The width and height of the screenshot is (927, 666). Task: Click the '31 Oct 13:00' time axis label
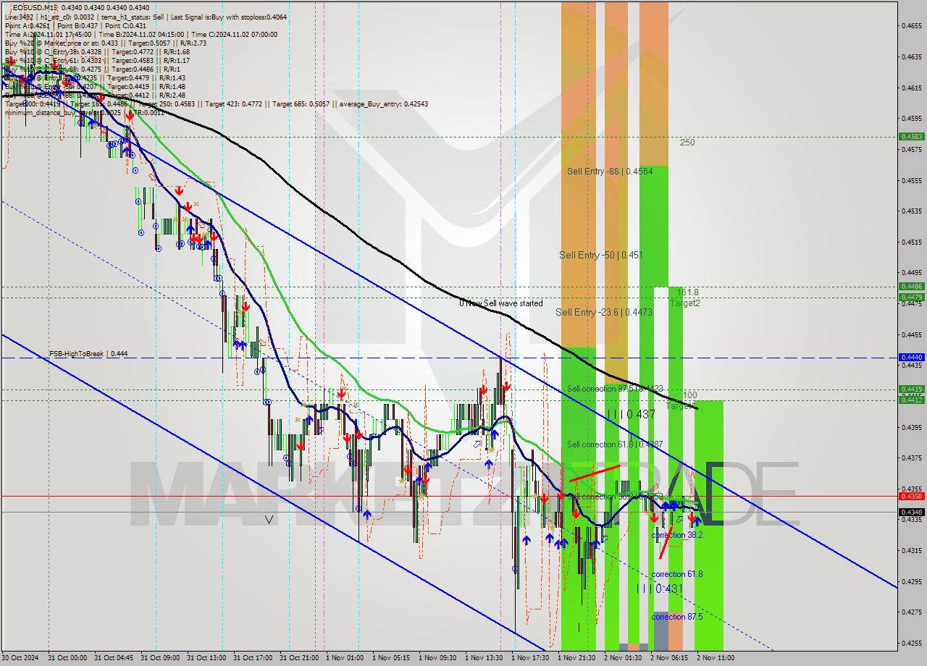[x=206, y=658]
